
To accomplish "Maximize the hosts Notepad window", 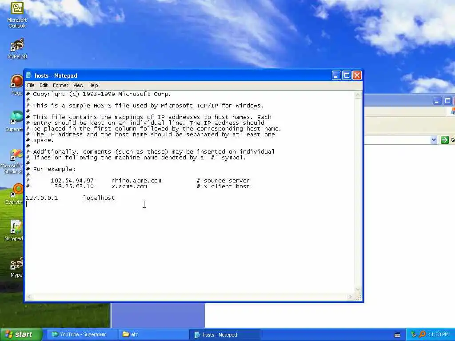I will tap(347, 75).
